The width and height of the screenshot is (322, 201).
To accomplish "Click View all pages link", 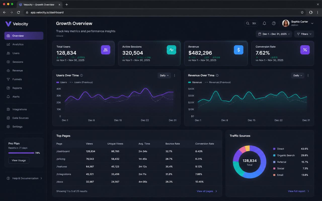I will click(207, 191).
